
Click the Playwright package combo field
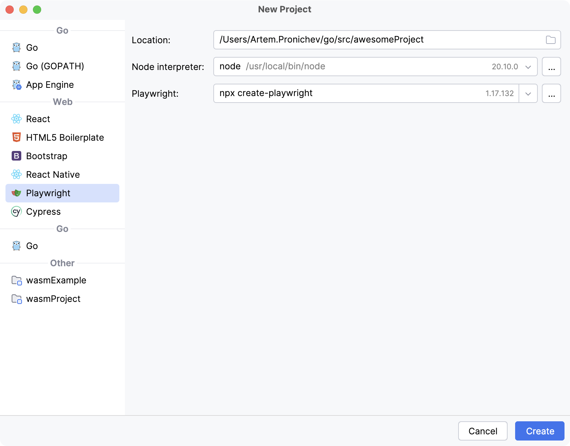[343, 94]
